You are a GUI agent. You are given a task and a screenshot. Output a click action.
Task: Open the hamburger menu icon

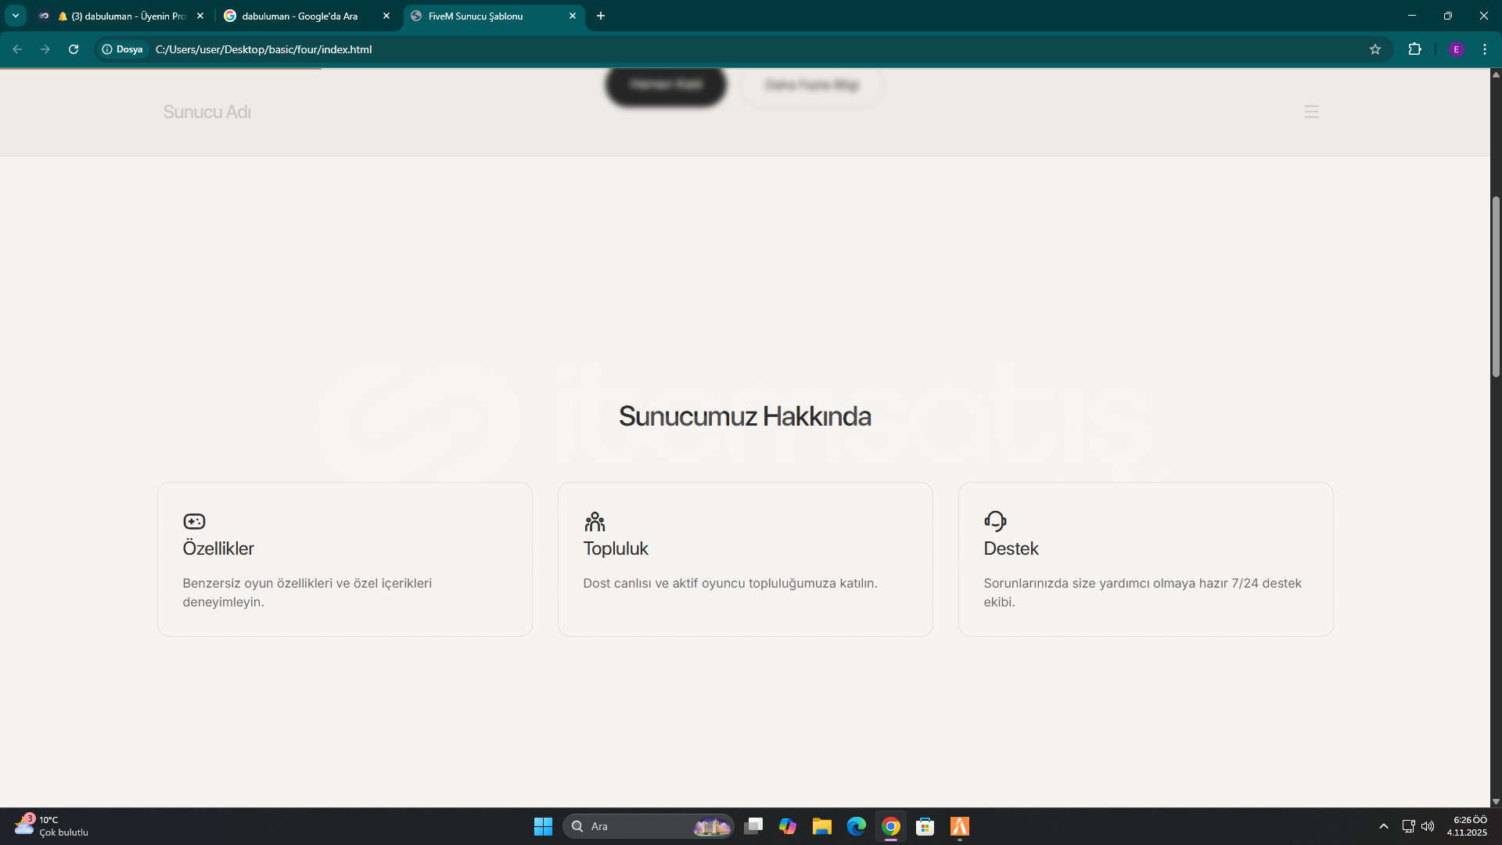click(1311, 112)
